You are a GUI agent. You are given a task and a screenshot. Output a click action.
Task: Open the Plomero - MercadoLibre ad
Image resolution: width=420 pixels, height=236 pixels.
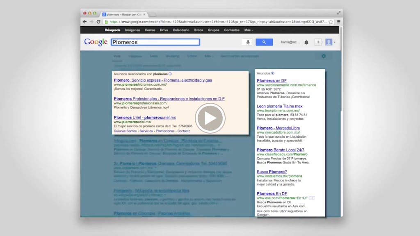[278, 128]
